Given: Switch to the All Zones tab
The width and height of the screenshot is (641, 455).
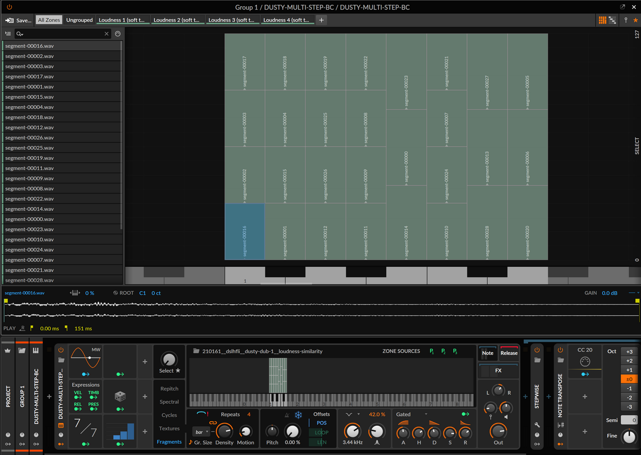Looking at the screenshot, I should click(x=49, y=20).
